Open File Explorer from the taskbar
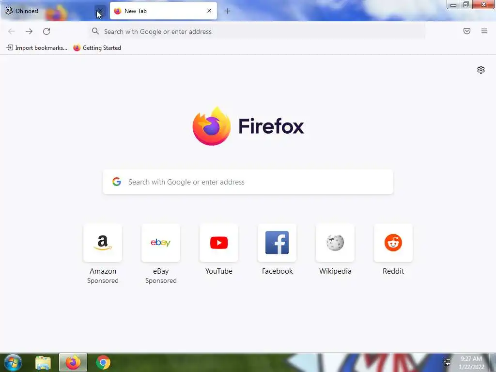This screenshot has width=496, height=372. (43, 362)
